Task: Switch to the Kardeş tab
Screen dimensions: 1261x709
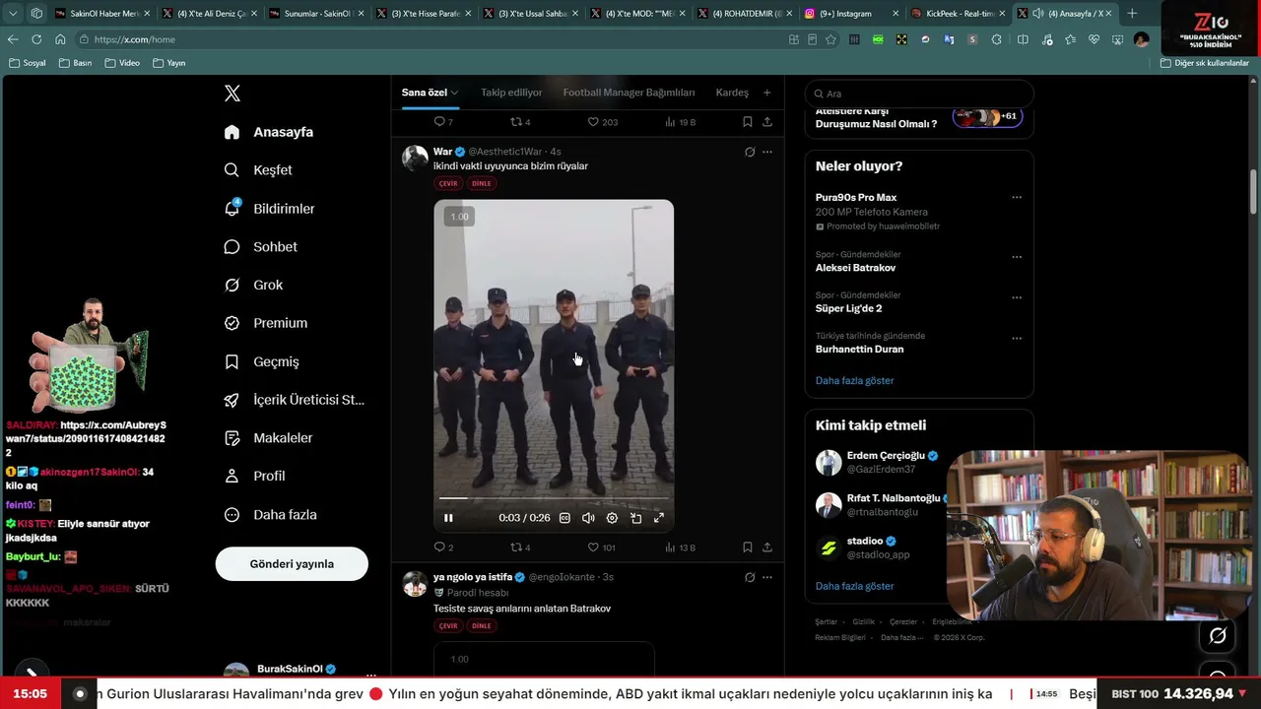Action: tap(732, 93)
